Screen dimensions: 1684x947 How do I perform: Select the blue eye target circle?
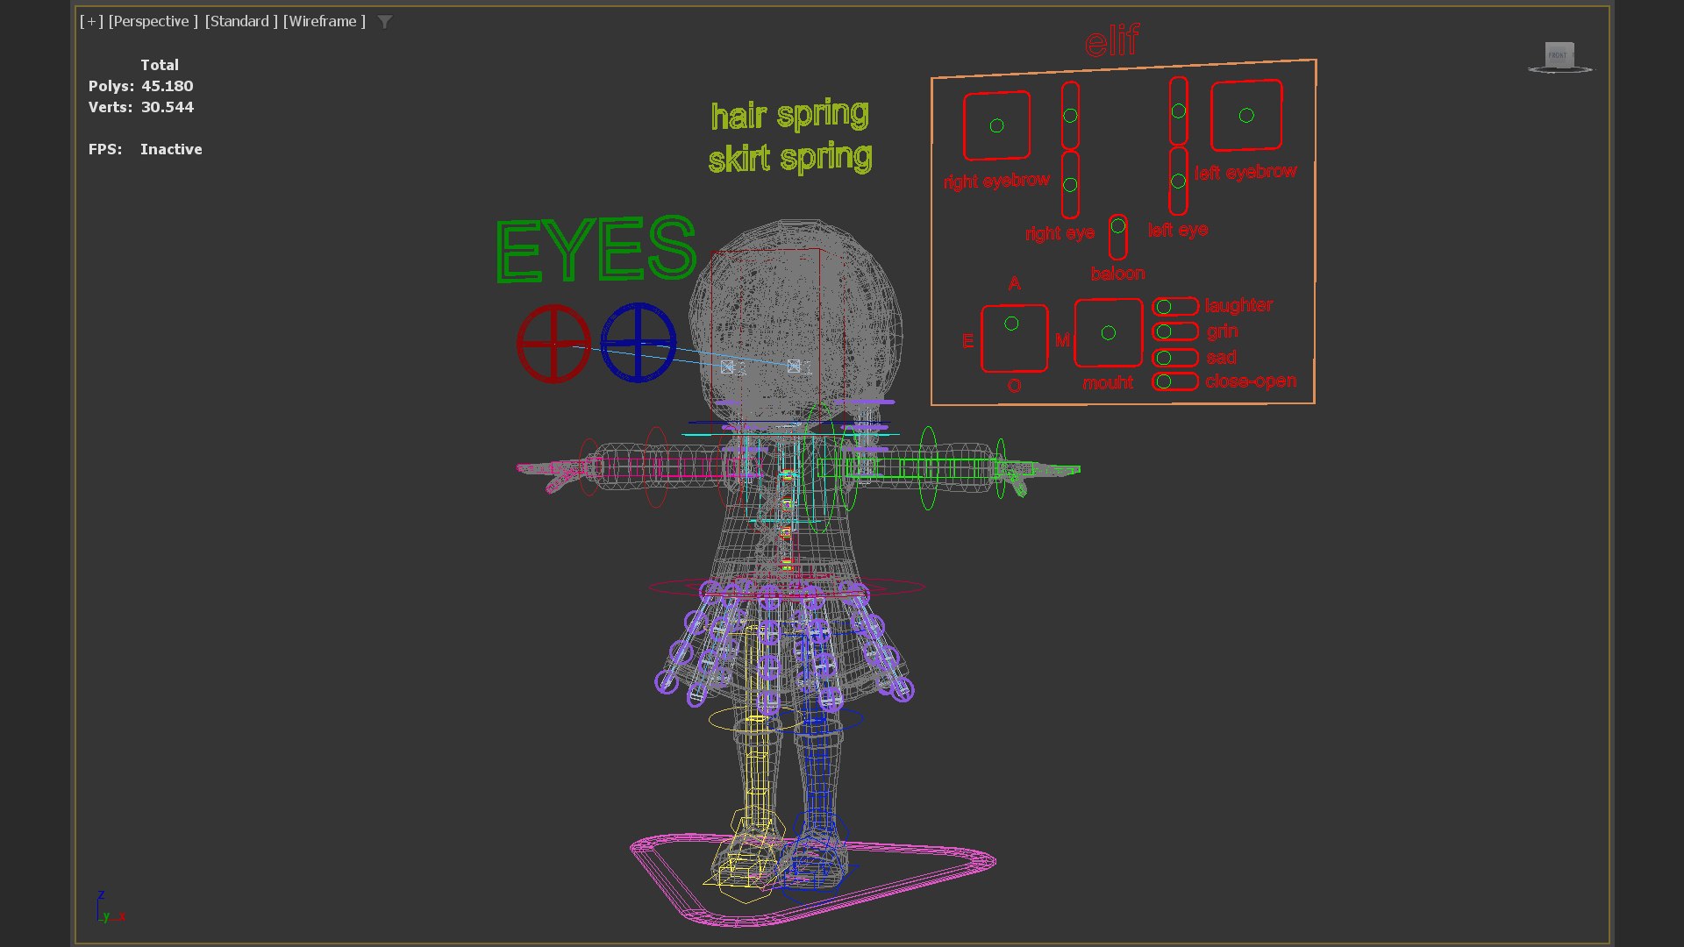[x=638, y=343]
